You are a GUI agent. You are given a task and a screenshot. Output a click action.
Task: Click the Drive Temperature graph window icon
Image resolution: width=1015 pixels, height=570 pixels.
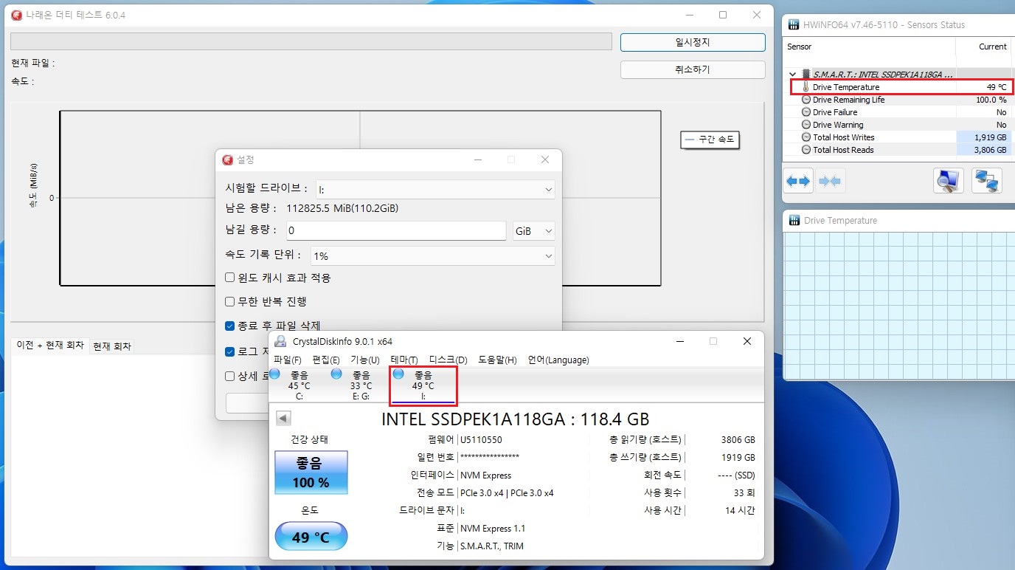point(794,220)
